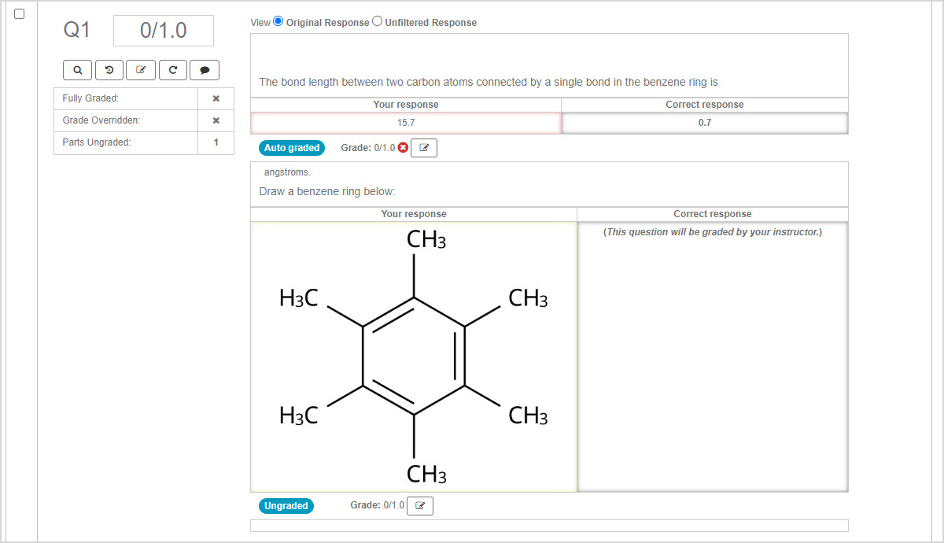Click the edit grade icon beside Auto graded
This screenshot has height=543, width=944.
click(x=423, y=147)
